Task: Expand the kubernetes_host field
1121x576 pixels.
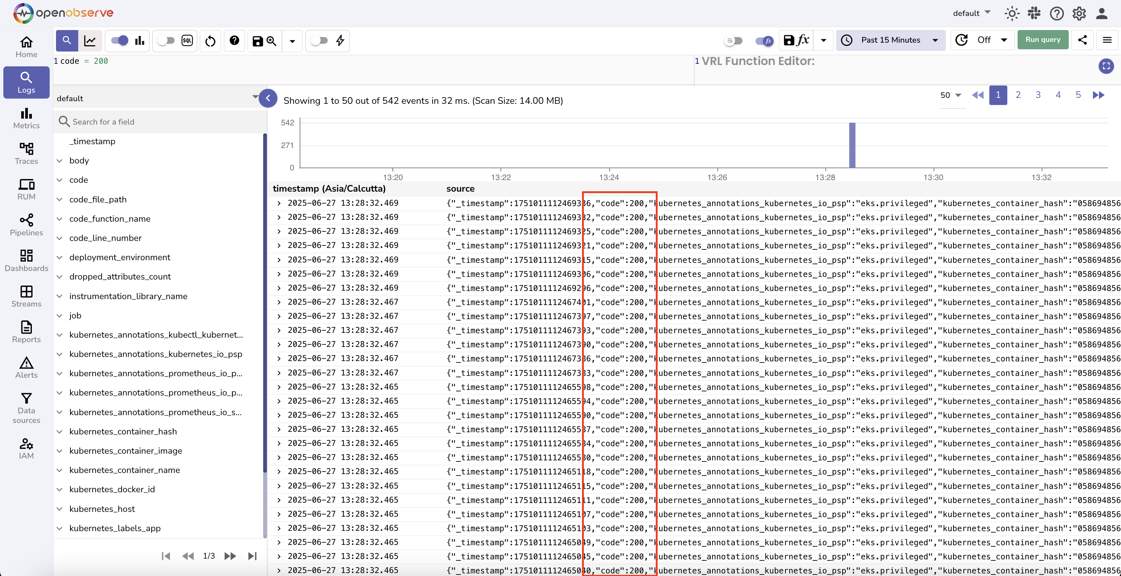Action: (60, 509)
